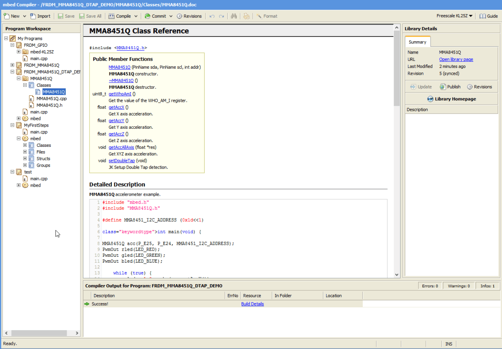The image size is (502, 349).
Task: Open the Freescale KL25Z target dropdown
Action: pos(454,16)
